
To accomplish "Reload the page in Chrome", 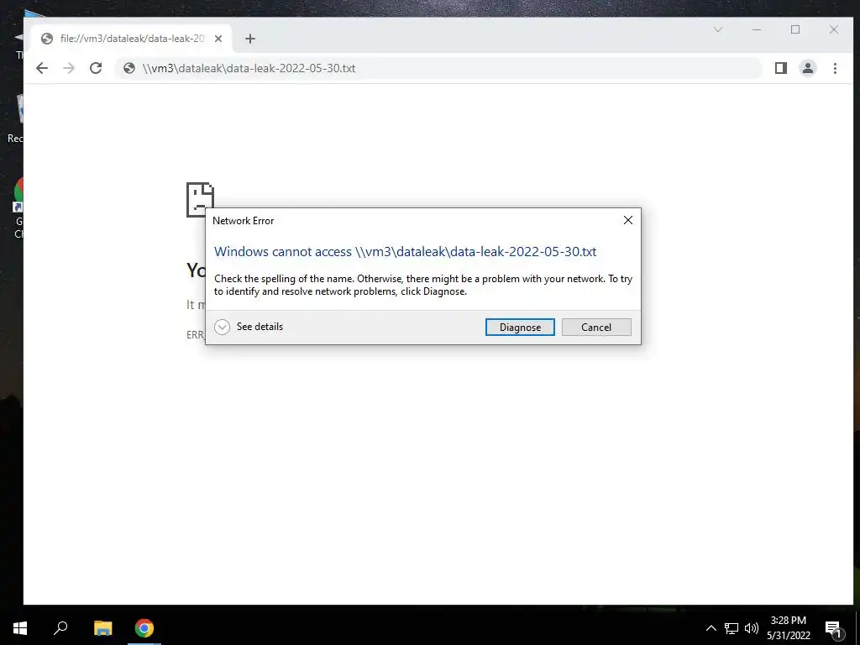I will 96,68.
